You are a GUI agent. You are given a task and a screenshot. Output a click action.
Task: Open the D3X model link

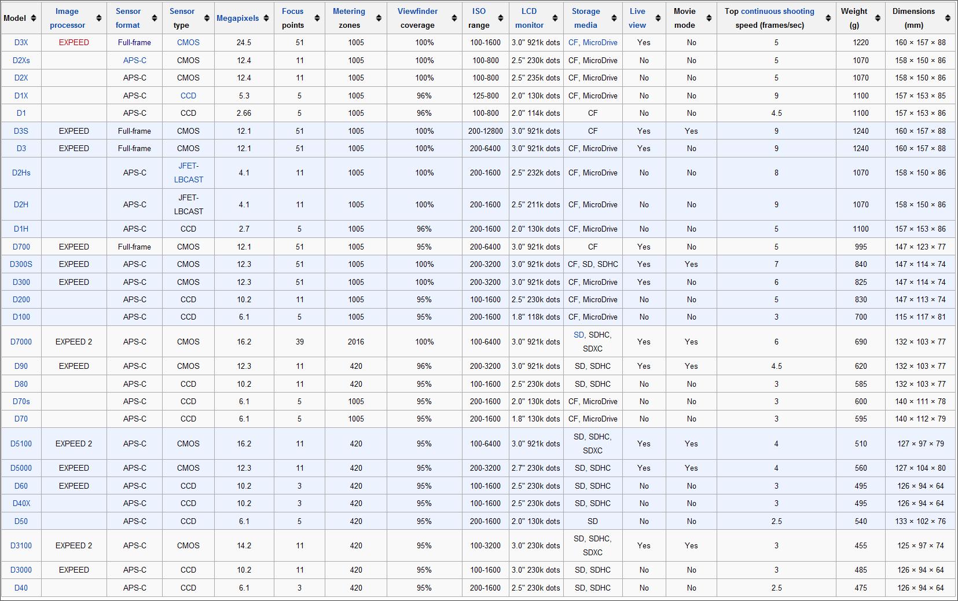point(21,42)
